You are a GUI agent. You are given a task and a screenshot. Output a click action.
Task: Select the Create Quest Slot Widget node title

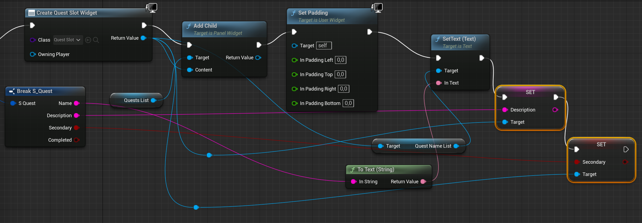(x=67, y=13)
